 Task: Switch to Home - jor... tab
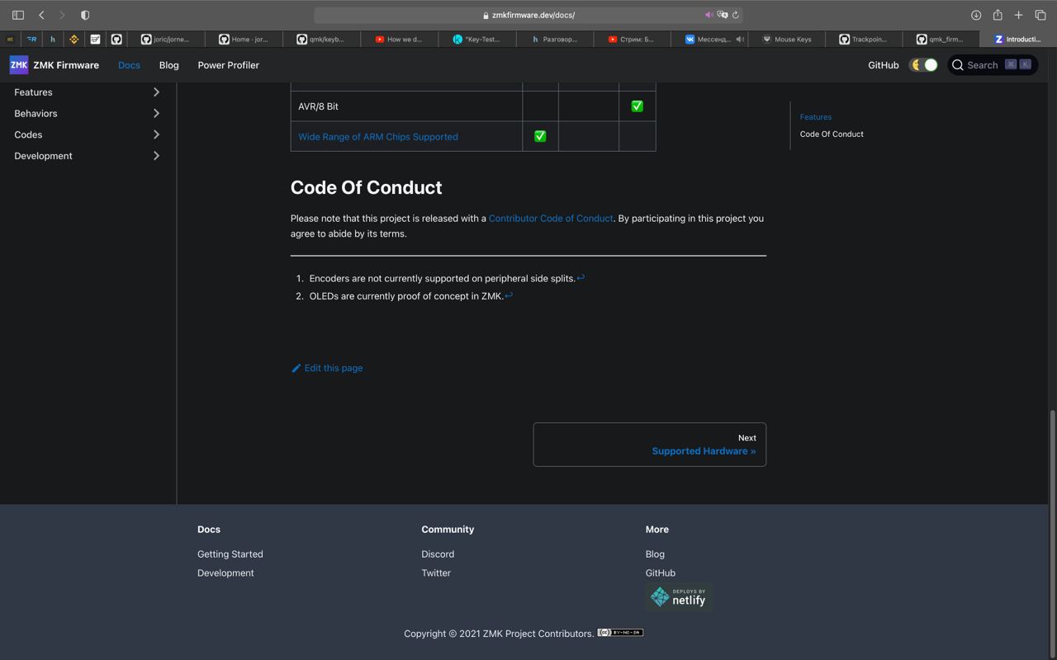point(244,39)
